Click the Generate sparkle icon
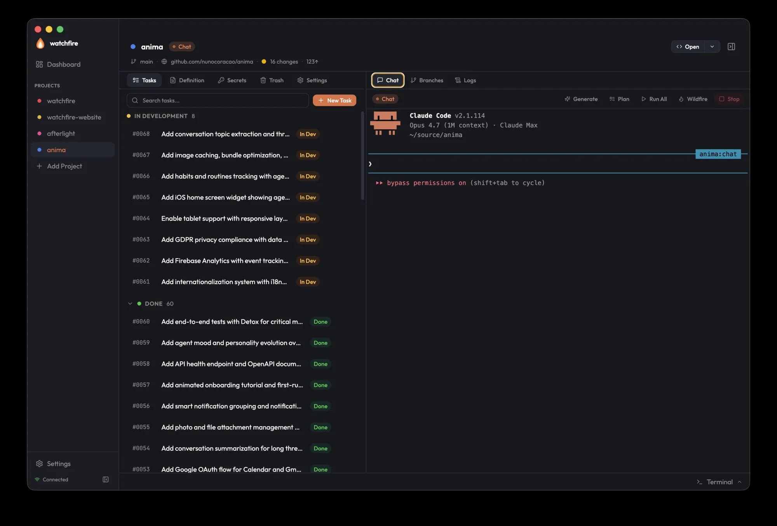 (x=567, y=99)
